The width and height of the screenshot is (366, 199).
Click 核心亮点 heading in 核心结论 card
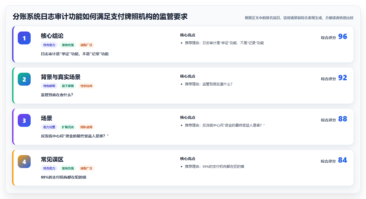click(x=188, y=35)
